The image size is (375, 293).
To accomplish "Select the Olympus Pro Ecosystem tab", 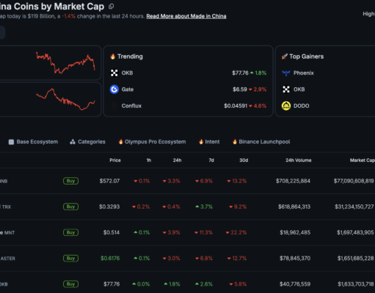I will point(152,141).
